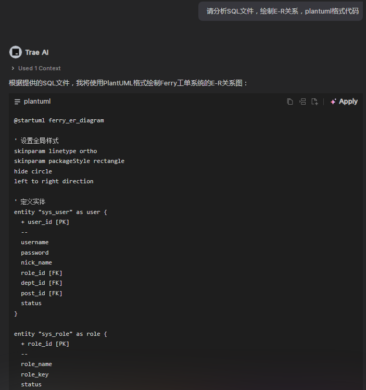
Task: Click the nick_name field line
Action: 36,262
